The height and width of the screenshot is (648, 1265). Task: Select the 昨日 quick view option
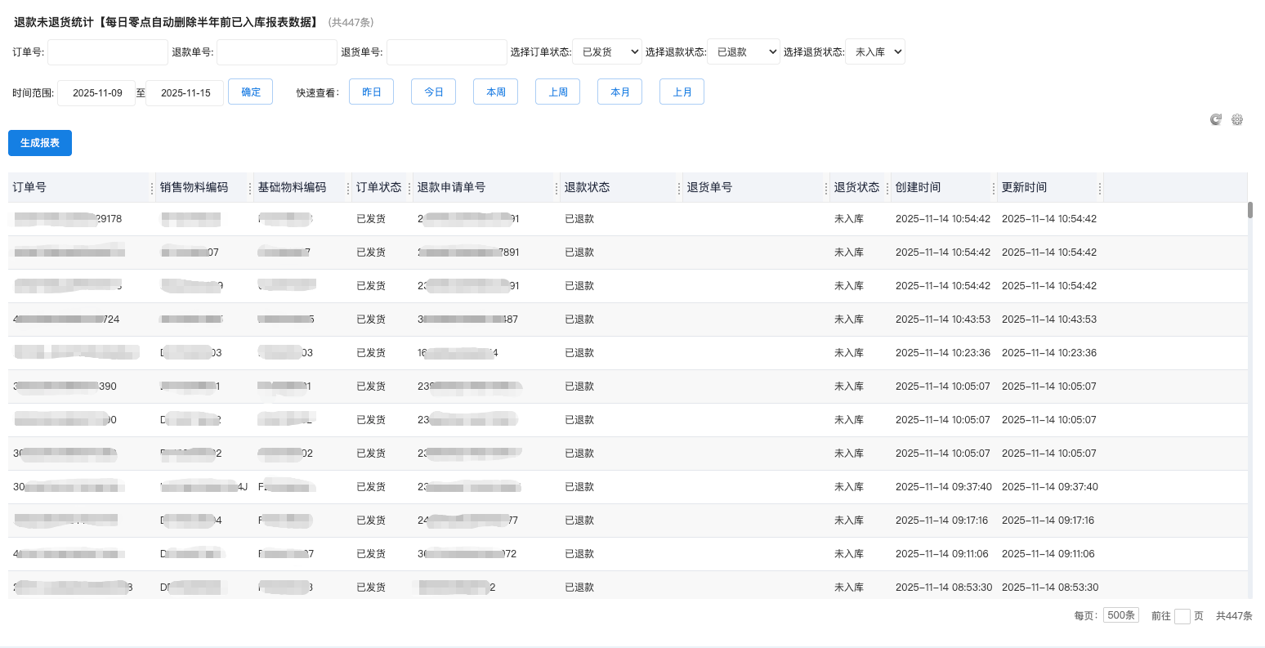371,92
